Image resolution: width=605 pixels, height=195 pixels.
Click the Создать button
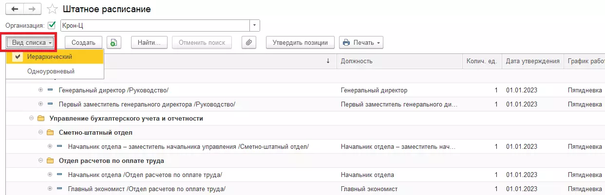pos(83,43)
